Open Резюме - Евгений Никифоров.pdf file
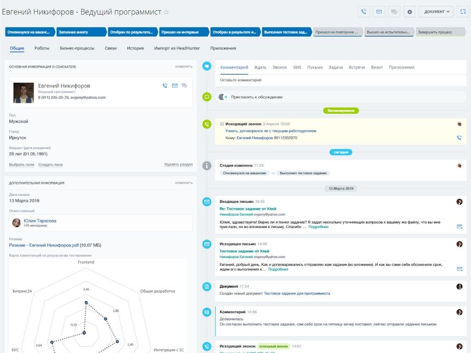The height and width of the screenshot is (353, 471). click(44, 245)
